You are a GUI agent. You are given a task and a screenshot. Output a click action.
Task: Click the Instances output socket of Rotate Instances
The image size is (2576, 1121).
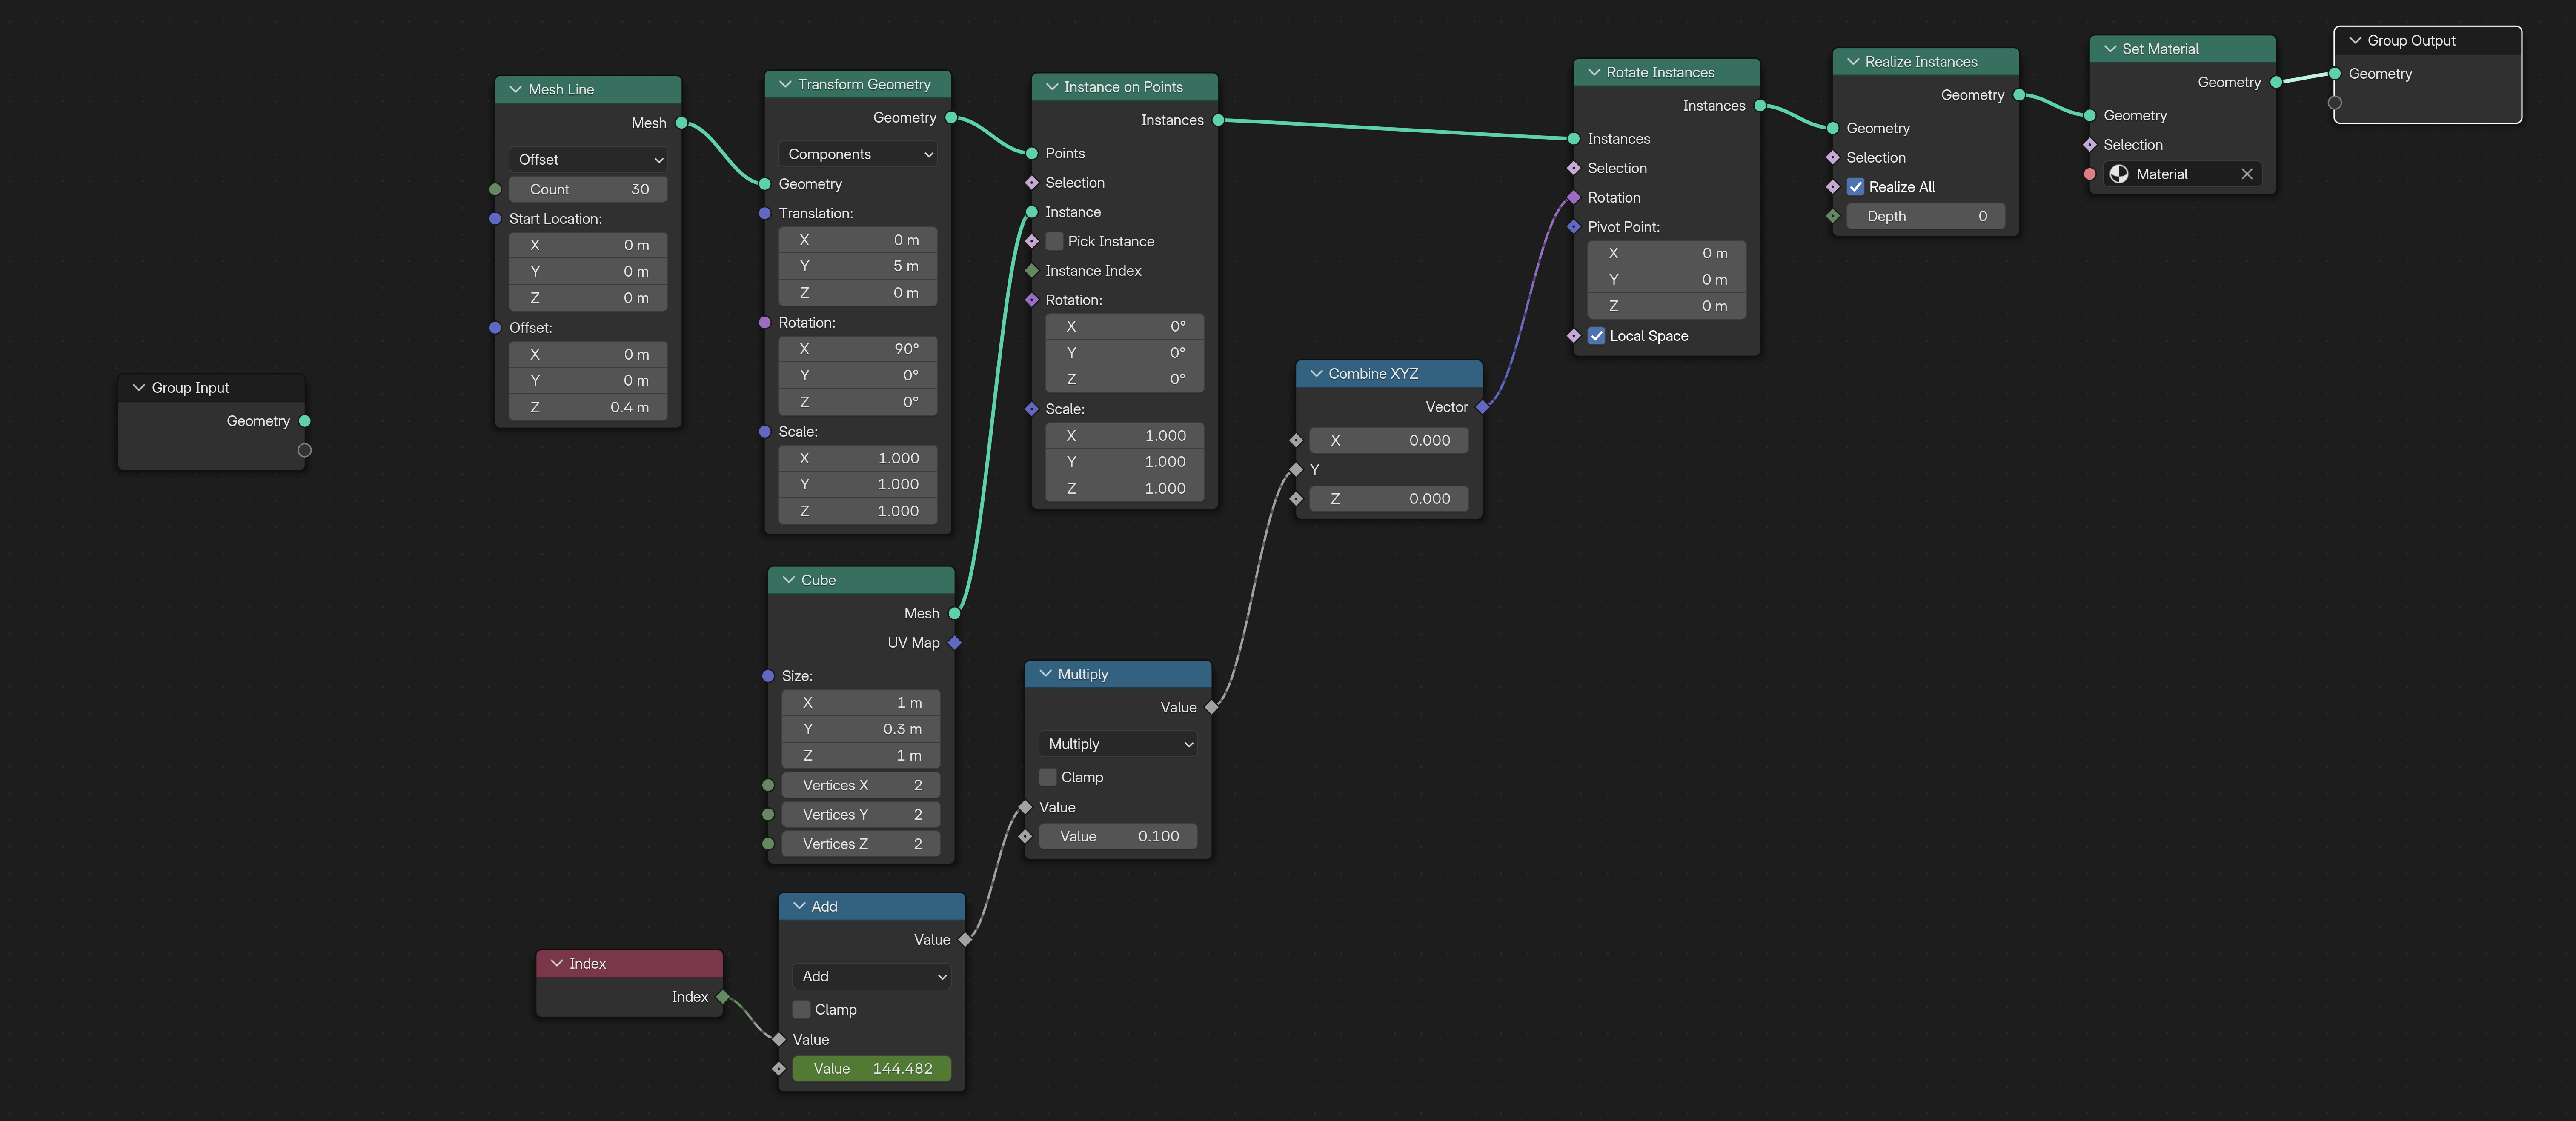pos(1760,106)
